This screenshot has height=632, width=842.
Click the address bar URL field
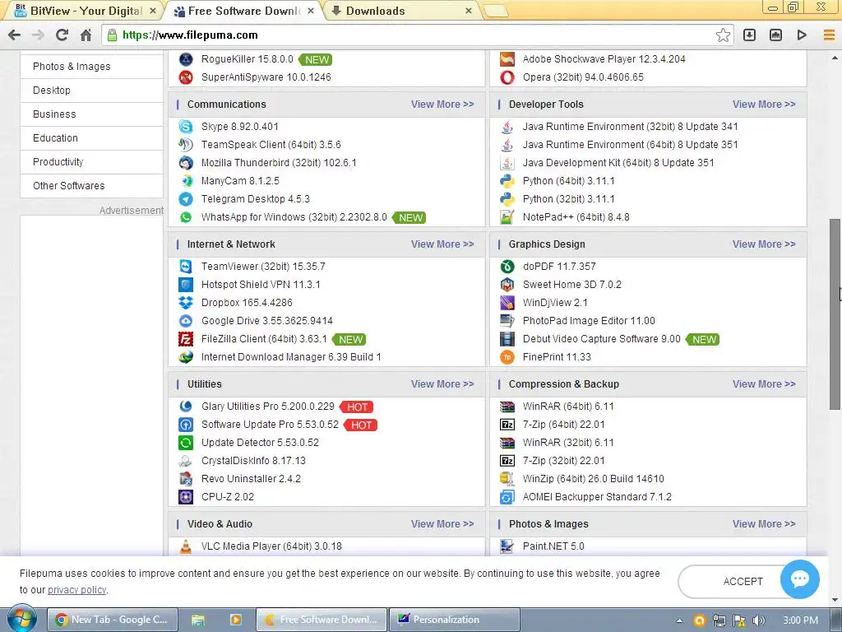[408, 35]
